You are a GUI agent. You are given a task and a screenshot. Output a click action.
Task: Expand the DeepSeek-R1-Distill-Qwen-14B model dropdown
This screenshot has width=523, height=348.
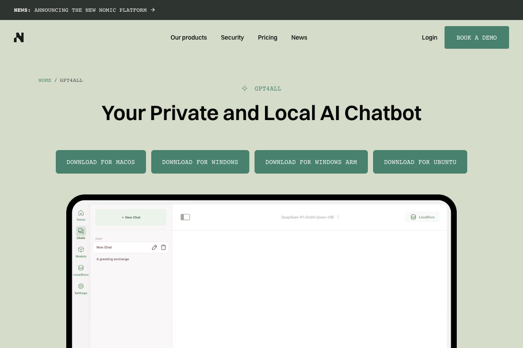310,217
